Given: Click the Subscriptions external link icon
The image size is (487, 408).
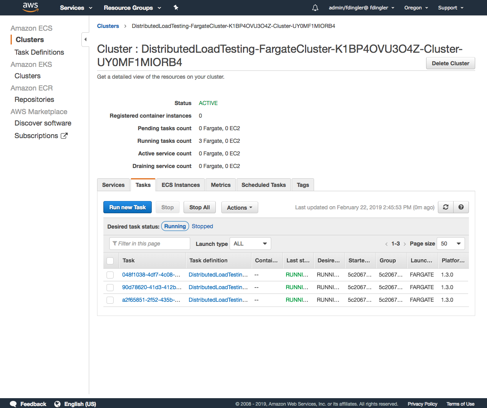Looking at the screenshot, I should (x=64, y=136).
